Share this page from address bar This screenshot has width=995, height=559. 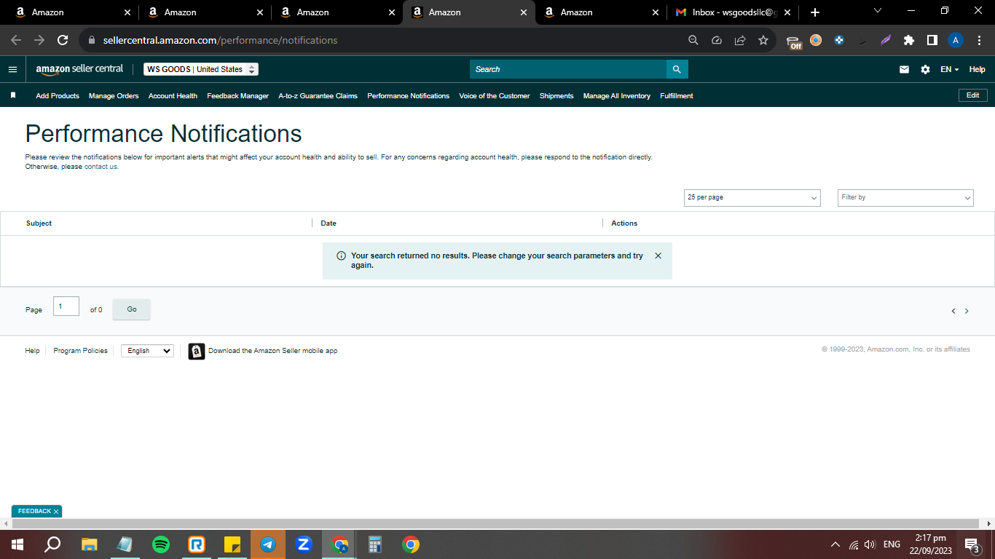(x=740, y=41)
